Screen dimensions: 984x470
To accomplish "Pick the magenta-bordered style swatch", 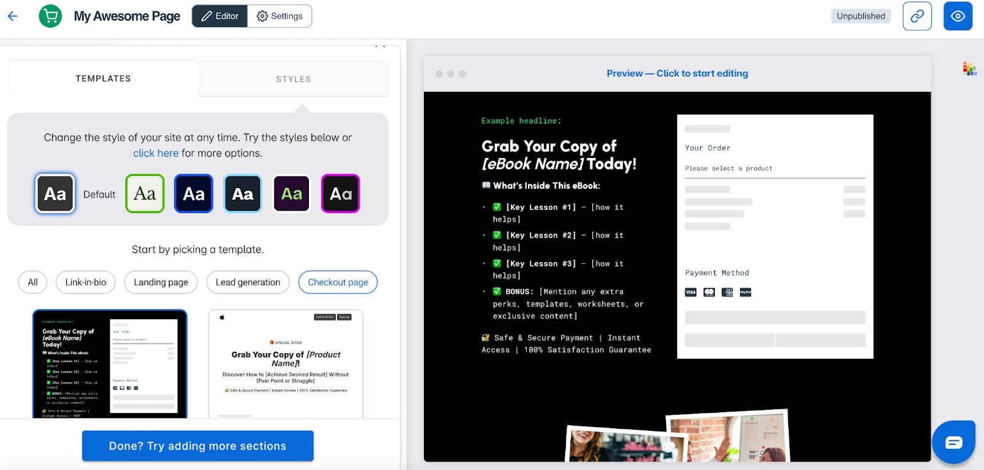I will coord(340,194).
